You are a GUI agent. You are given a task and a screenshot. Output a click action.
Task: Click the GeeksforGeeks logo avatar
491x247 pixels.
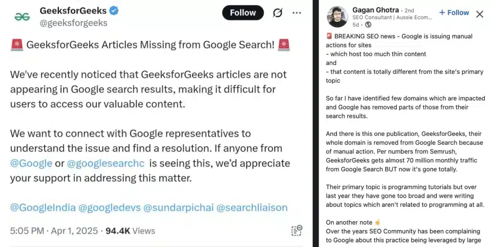(x=22, y=16)
